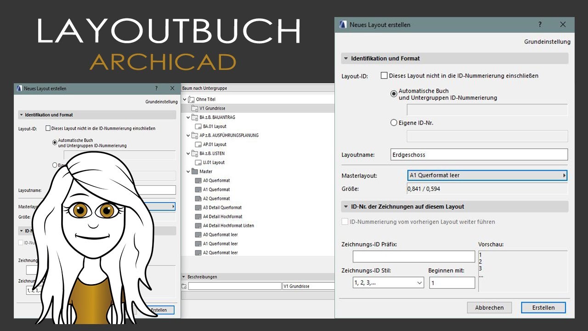
Task: Click the Master folder icon in the tree
Action: 195,171
